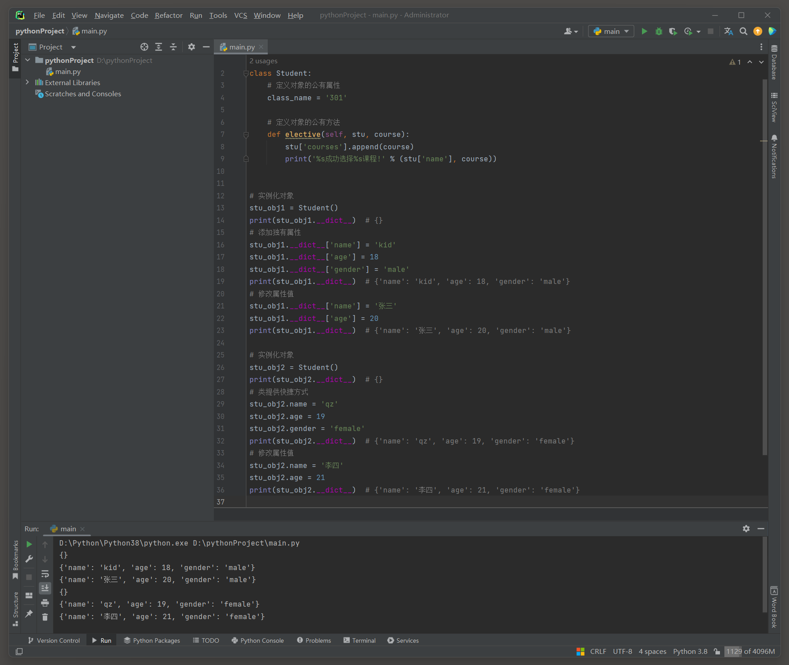This screenshot has height=665, width=789.
Task: Toggle tool window bars status icon
Action: coord(19,652)
